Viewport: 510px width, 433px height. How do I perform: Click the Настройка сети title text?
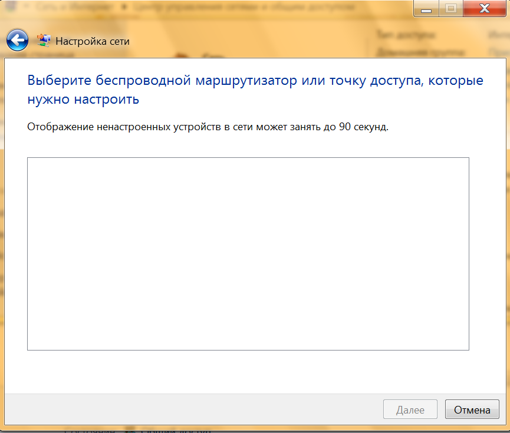pos(93,41)
